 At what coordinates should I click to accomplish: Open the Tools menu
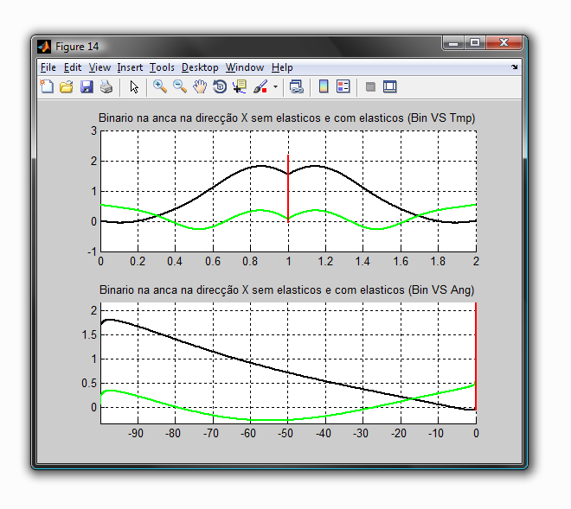[162, 67]
